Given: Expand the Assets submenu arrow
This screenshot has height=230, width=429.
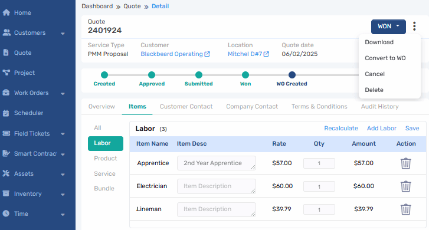Looking at the screenshot, I should (63, 174).
